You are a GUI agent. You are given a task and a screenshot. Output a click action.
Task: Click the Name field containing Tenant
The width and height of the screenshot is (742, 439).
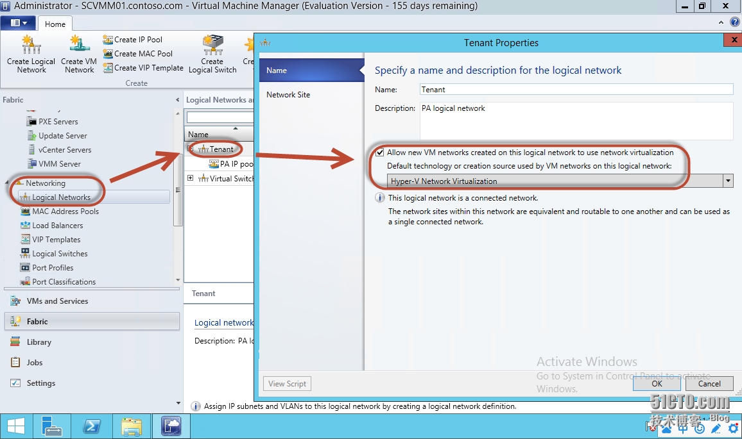pyautogui.click(x=576, y=89)
